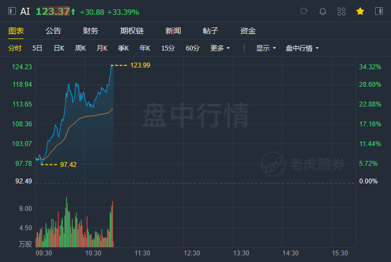Screen dimensions: 391x262
Task: Click the green up arrow beside price
Action: coord(73,12)
